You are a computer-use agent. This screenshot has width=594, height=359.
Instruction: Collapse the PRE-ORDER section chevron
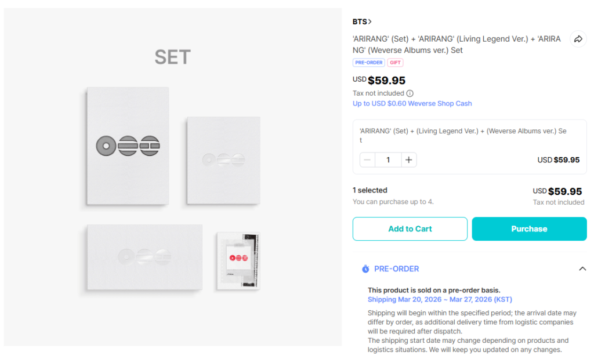coord(582,269)
